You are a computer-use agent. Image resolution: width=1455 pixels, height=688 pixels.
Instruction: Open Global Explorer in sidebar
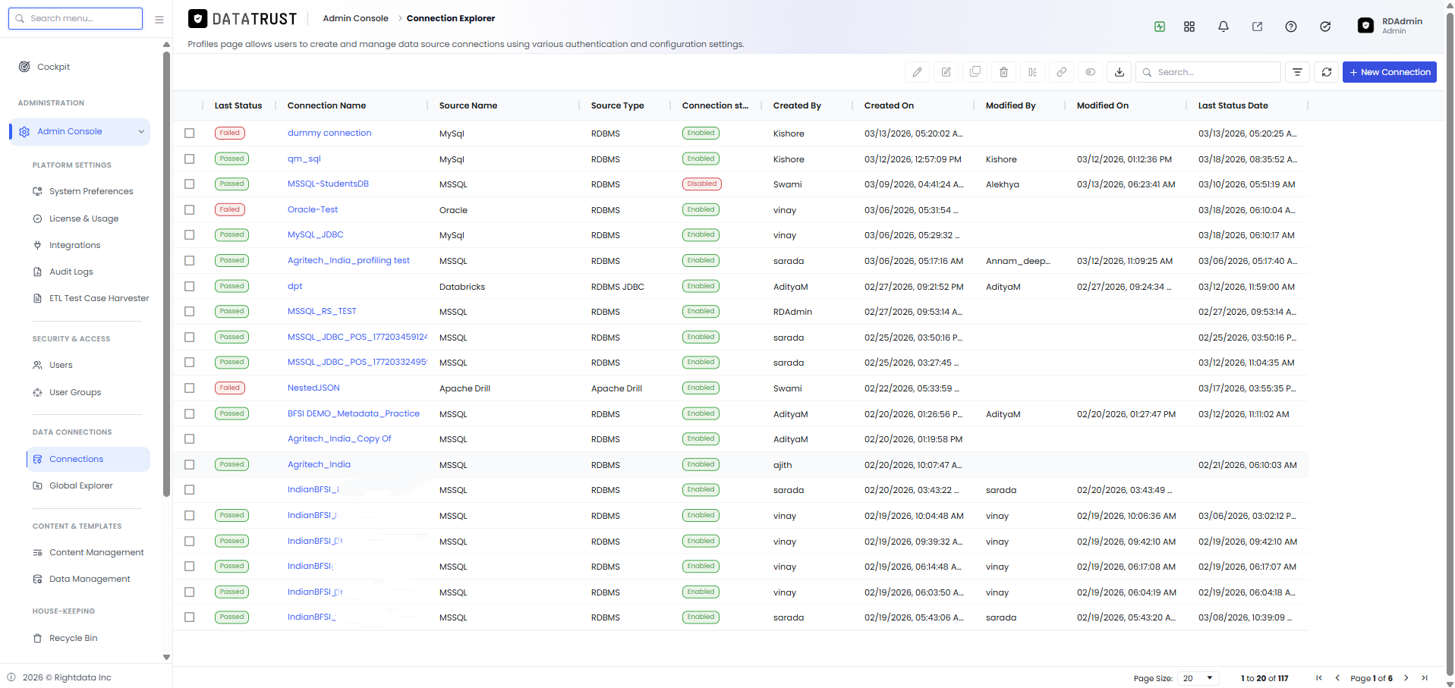click(80, 485)
